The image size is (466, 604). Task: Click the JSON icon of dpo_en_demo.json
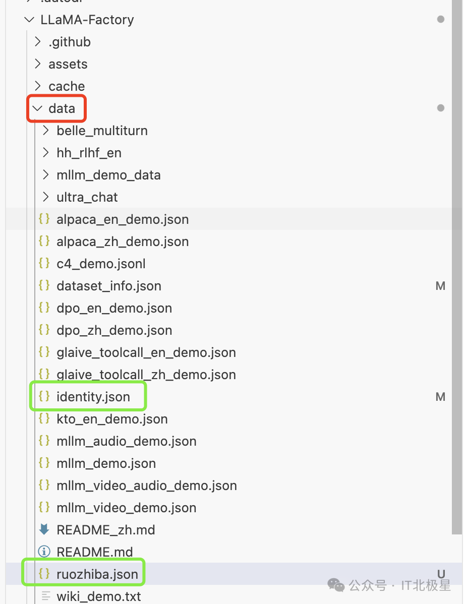click(44, 308)
